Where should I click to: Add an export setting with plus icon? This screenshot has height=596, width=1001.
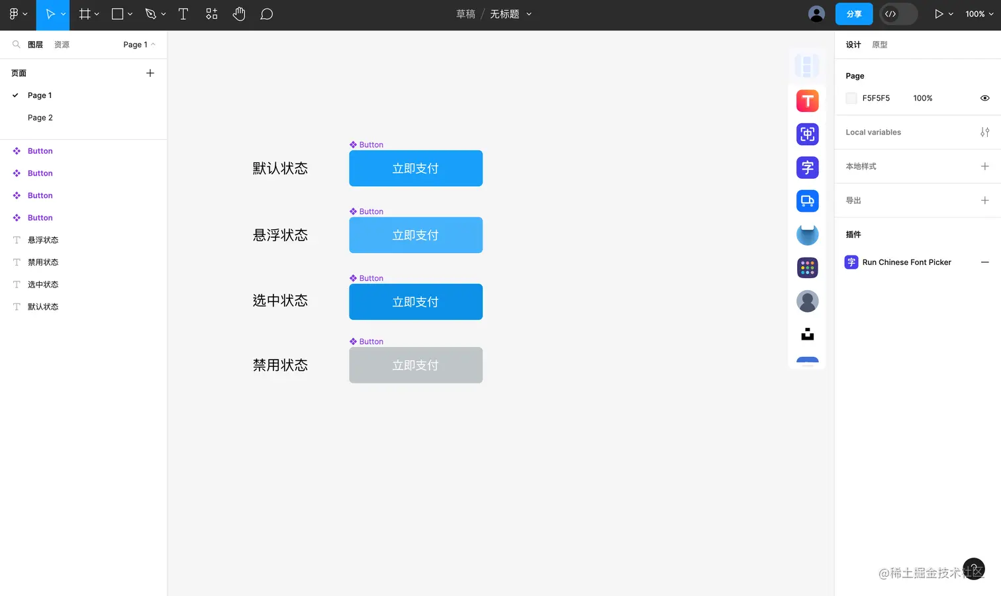[985, 200]
